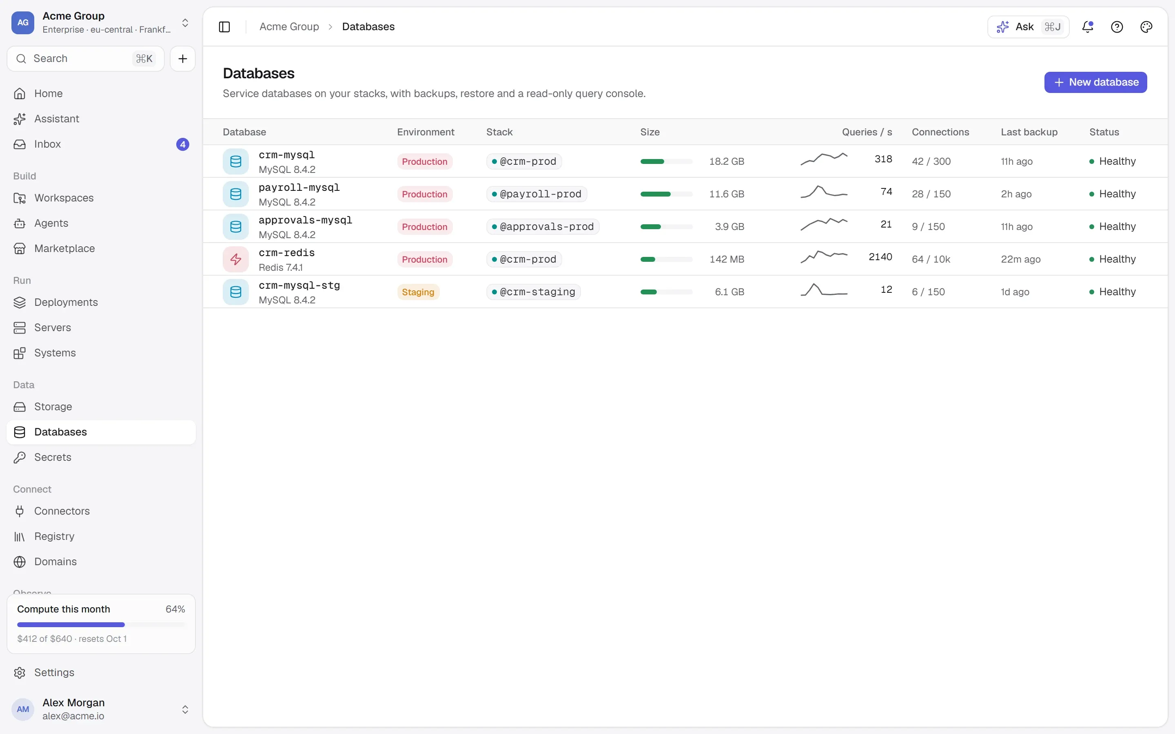Open the theme palette icon
This screenshot has width=1175, height=734.
(x=1146, y=27)
